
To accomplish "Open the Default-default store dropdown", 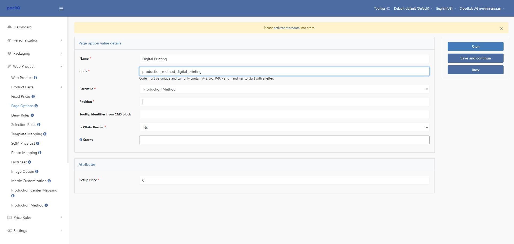I will [413, 9].
